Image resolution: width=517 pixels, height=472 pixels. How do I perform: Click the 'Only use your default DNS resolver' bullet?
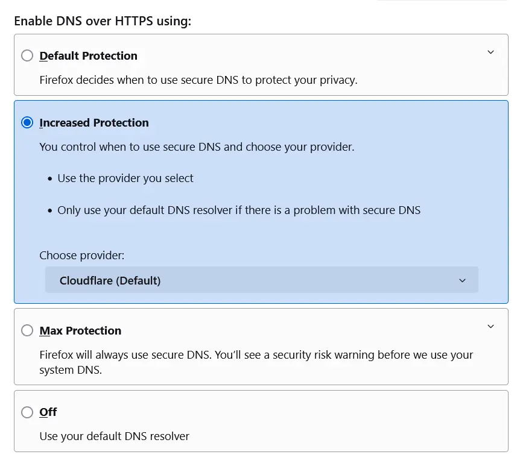click(238, 210)
